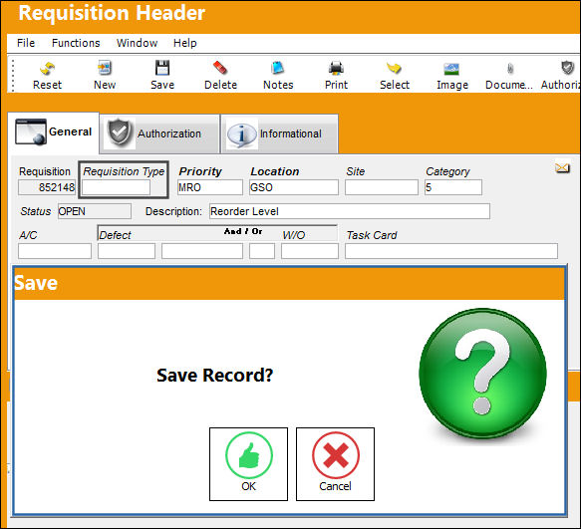Click the Priority label
Screen dimensions: 581x529
tap(200, 171)
